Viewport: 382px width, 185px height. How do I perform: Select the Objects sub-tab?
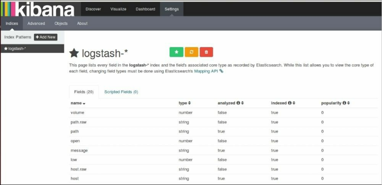click(61, 23)
